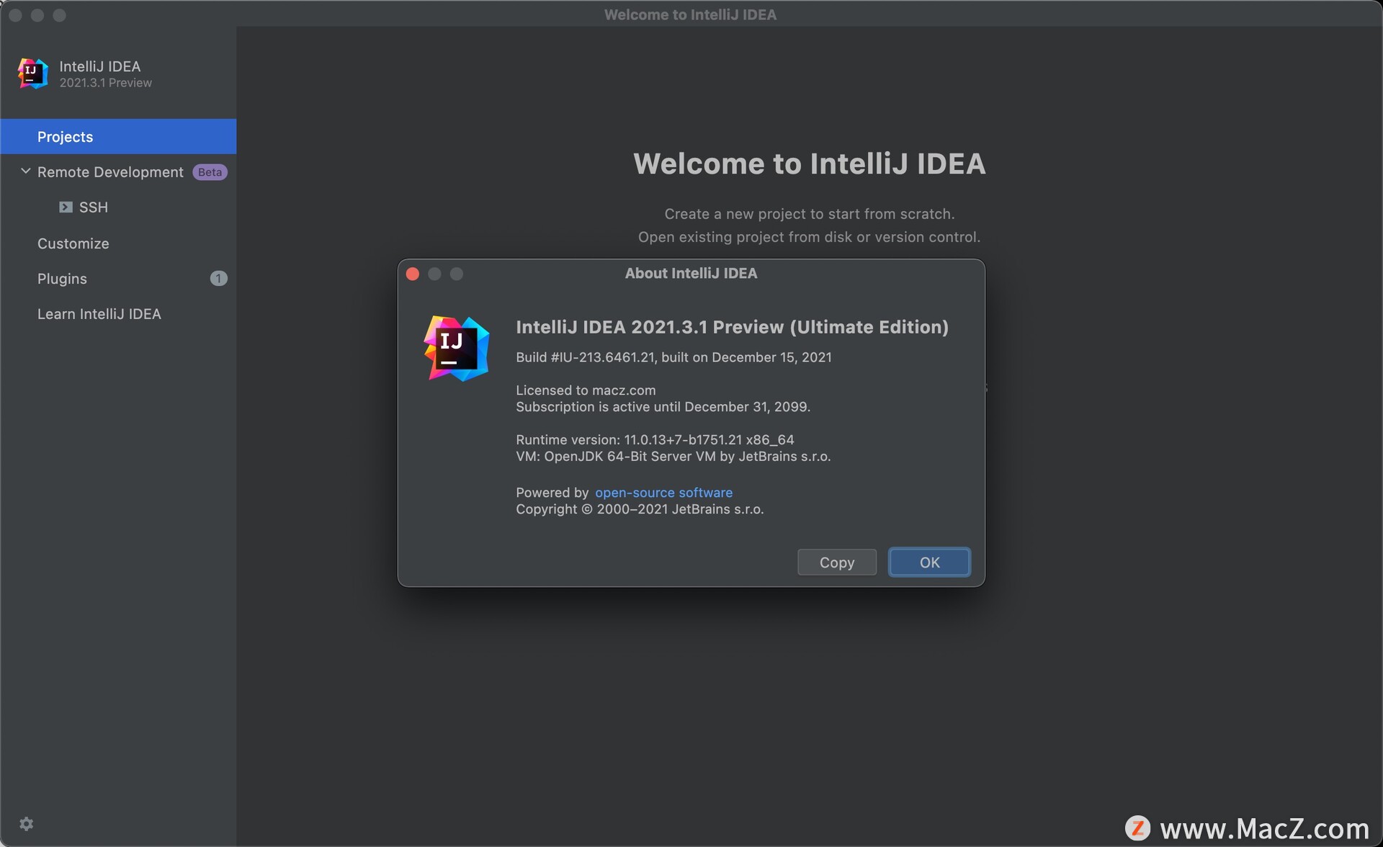Viewport: 1383px width, 847px height.
Task: Click the 'Create a new project' description text
Action: click(809, 214)
